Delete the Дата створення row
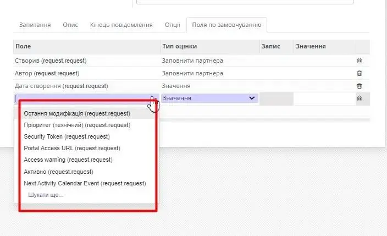The image size is (387, 236). 359,86
